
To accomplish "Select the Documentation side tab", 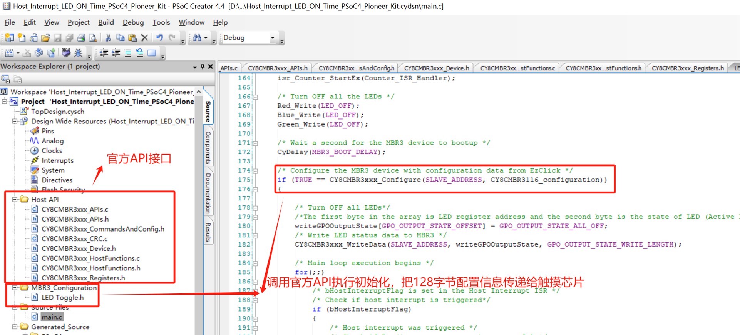I will pos(208,193).
